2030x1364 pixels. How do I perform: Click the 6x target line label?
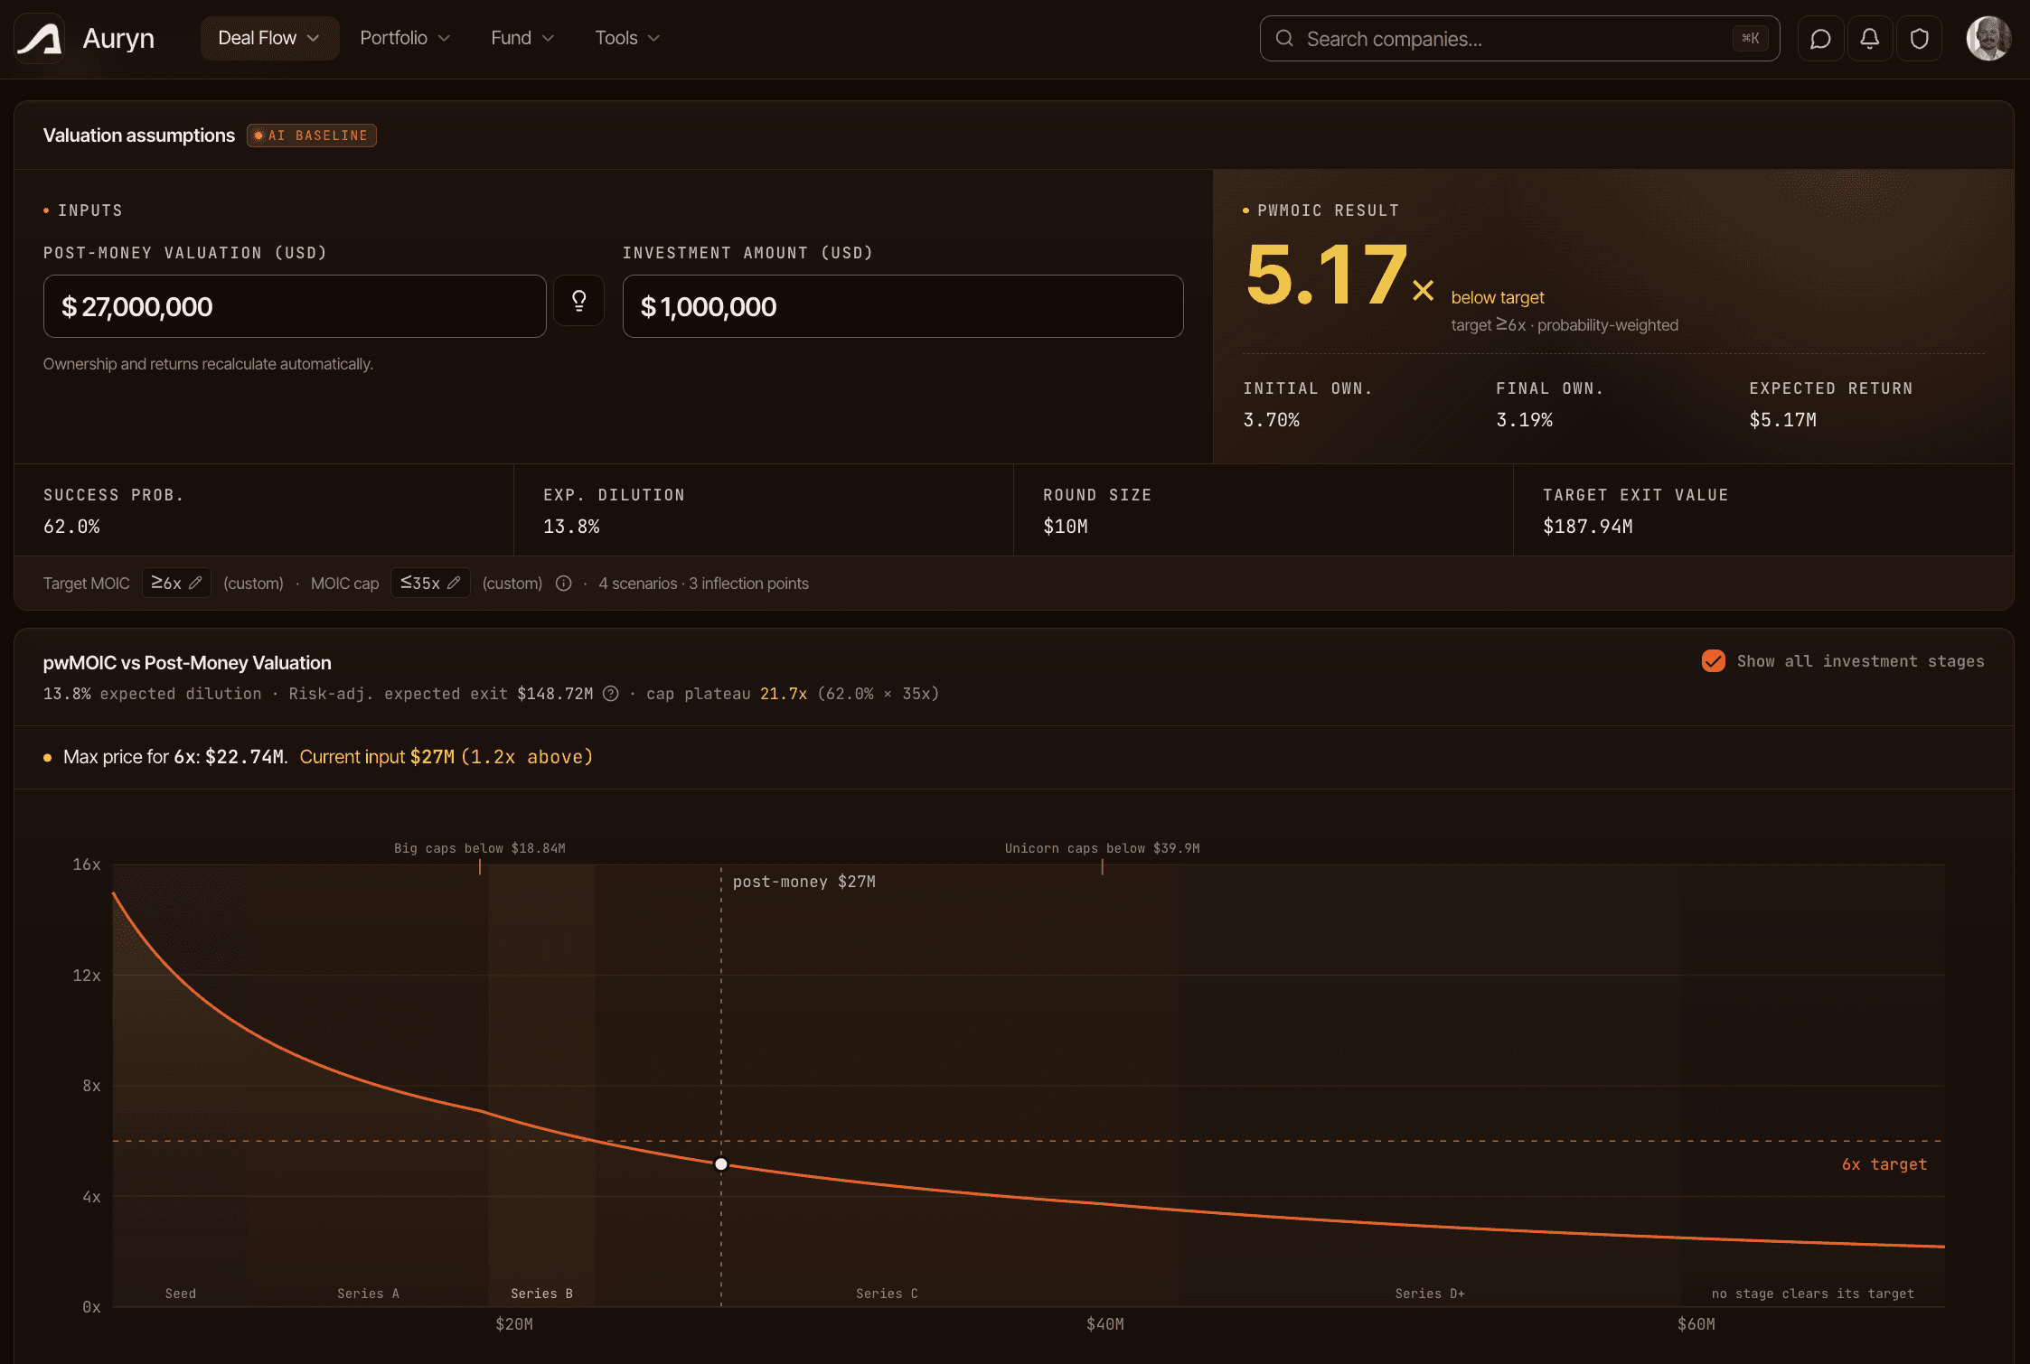(1884, 1164)
